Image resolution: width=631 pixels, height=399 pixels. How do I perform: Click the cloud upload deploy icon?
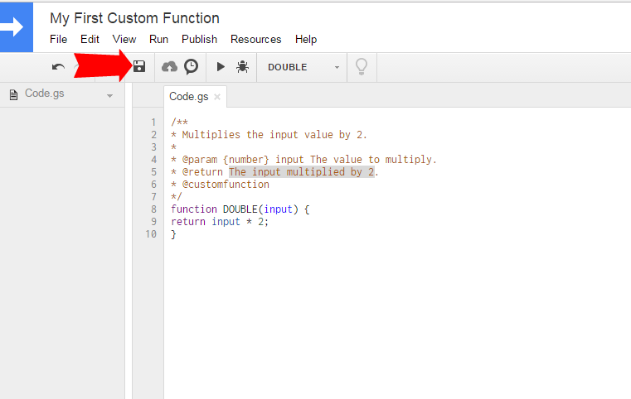(x=169, y=66)
